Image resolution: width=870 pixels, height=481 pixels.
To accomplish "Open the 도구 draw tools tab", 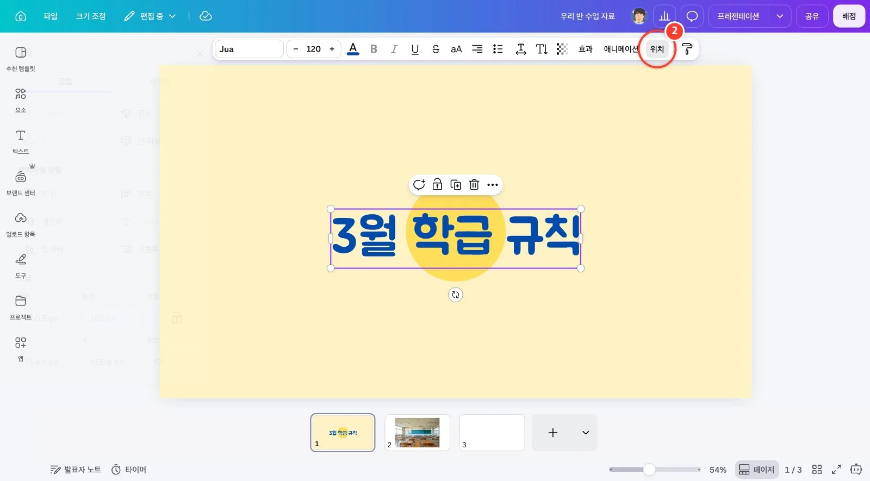I will pyautogui.click(x=21, y=266).
